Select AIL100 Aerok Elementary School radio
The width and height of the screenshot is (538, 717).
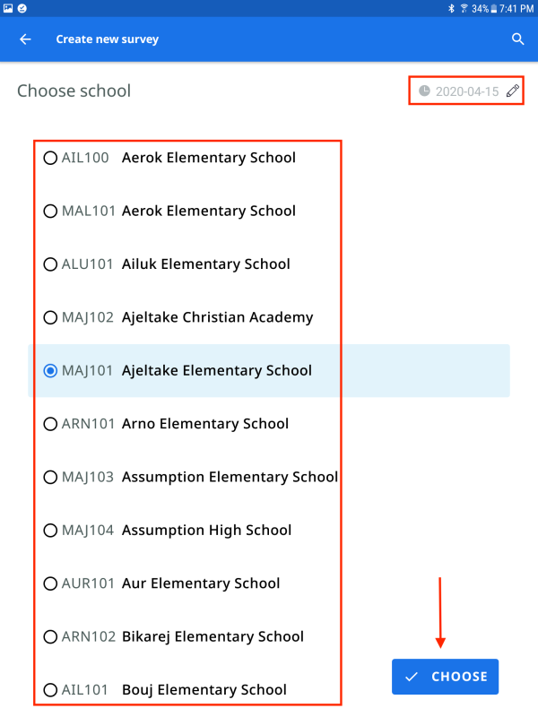[51, 158]
